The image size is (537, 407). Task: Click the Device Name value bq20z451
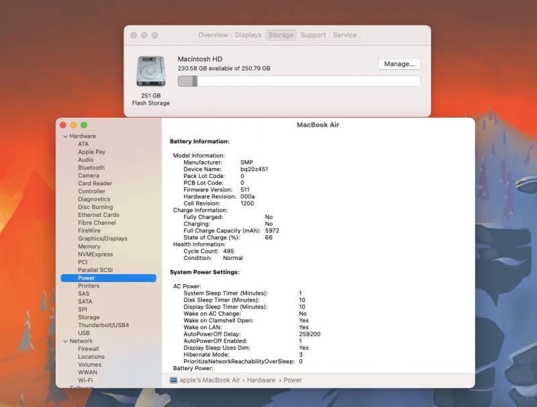tap(254, 169)
